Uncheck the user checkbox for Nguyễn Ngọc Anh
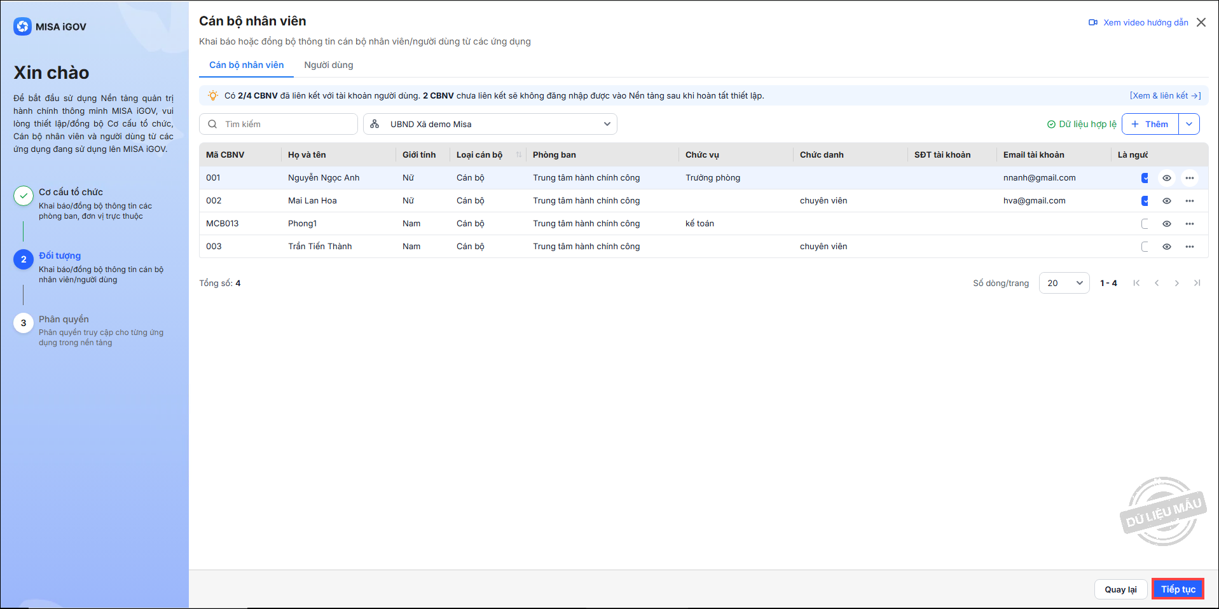1219x609 pixels. (x=1145, y=178)
